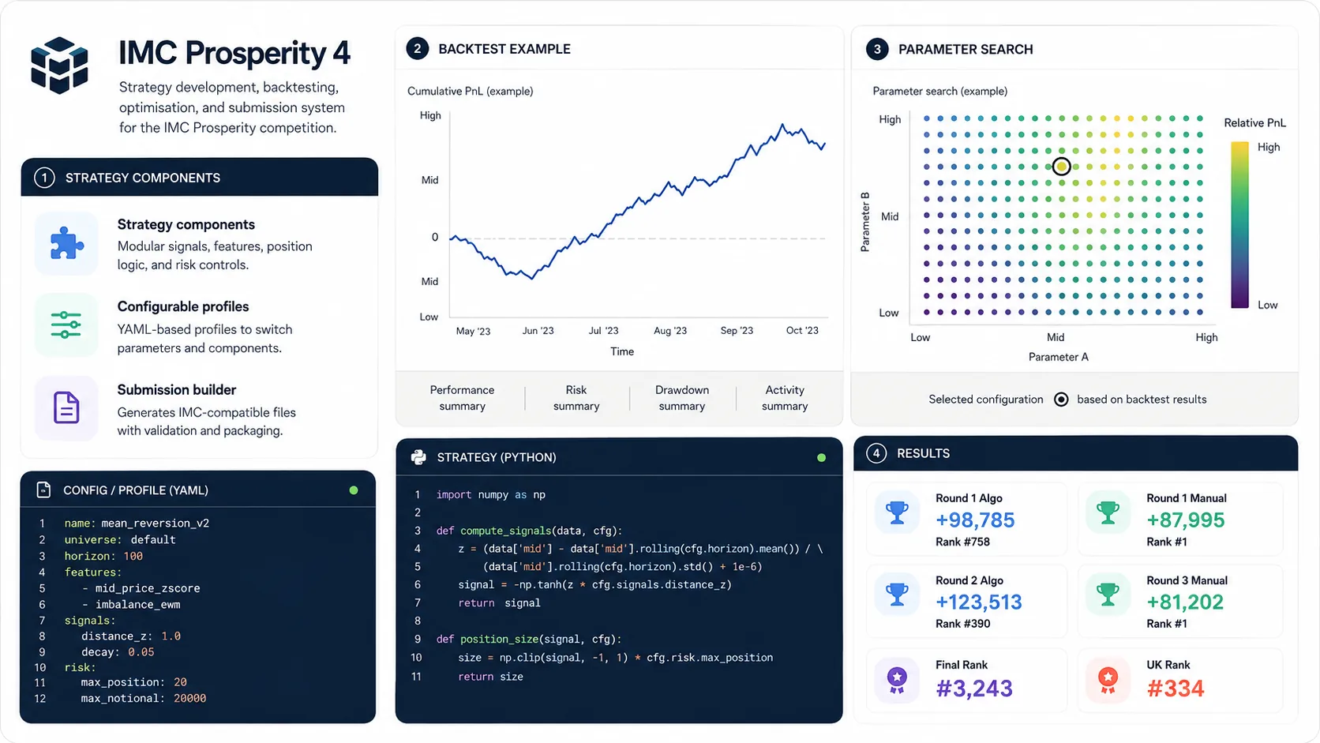Click the Final Rank value #3,243
The image size is (1320, 743).
974,689
